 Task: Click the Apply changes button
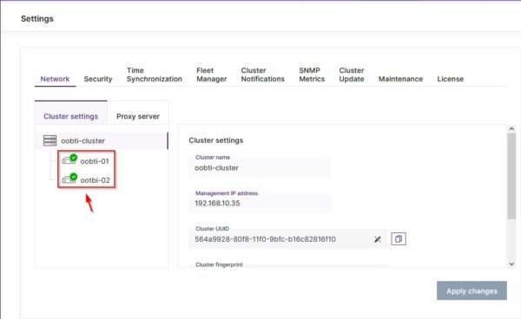pyautogui.click(x=472, y=290)
